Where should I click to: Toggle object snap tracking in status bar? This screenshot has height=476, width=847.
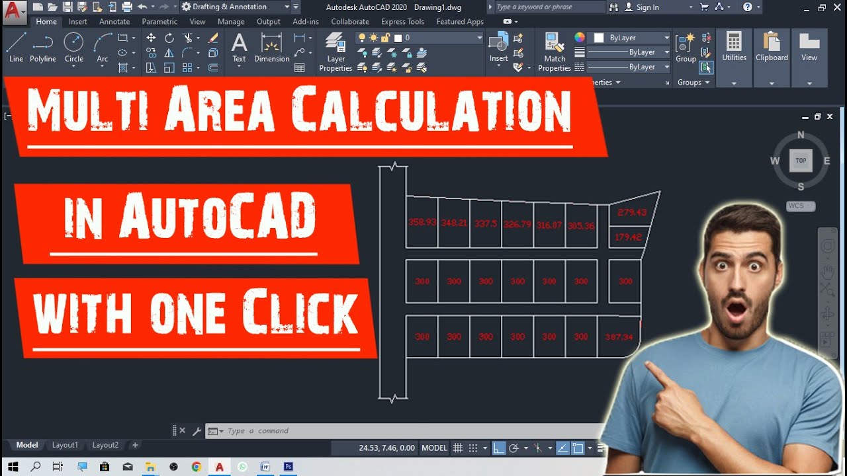[562, 448]
